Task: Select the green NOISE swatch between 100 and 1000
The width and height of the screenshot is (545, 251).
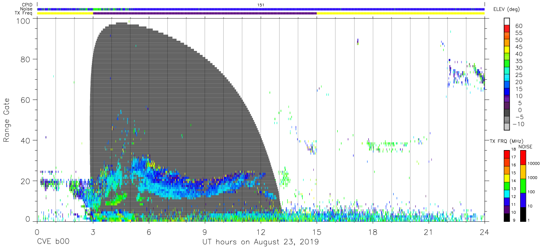Action: point(523,185)
